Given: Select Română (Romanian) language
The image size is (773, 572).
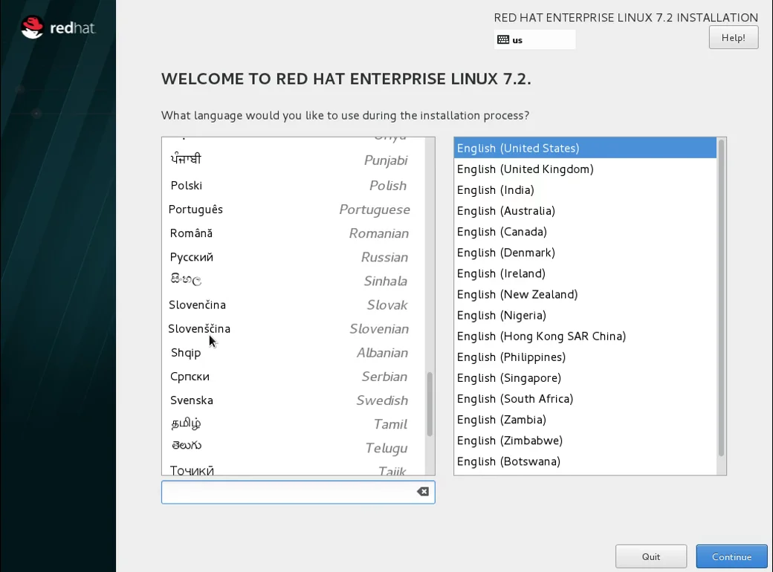Looking at the screenshot, I should tap(294, 233).
